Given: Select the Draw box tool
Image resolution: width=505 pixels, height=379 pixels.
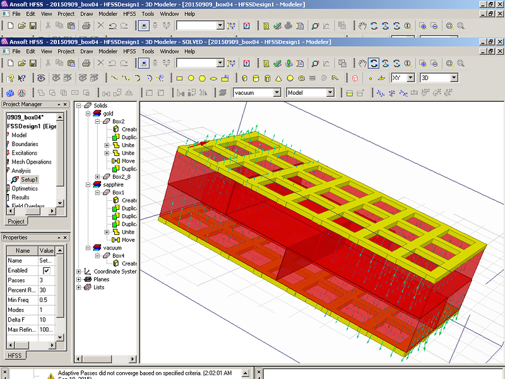Looking at the screenshot, I should tap(244, 78).
